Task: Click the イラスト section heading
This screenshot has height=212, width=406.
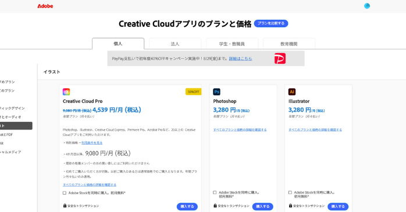Action: click(x=52, y=72)
